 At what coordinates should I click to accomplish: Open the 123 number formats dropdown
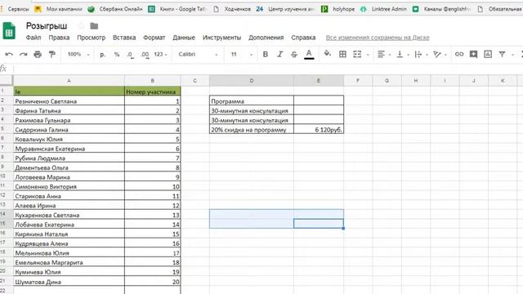click(x=160, y=55)
